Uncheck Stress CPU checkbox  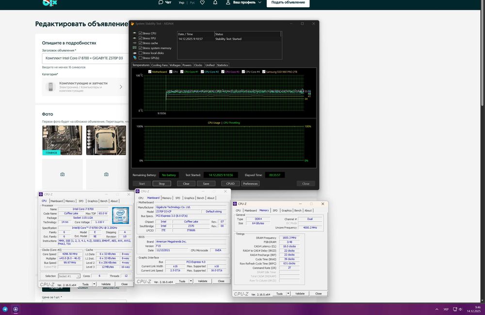pos(141,33)
